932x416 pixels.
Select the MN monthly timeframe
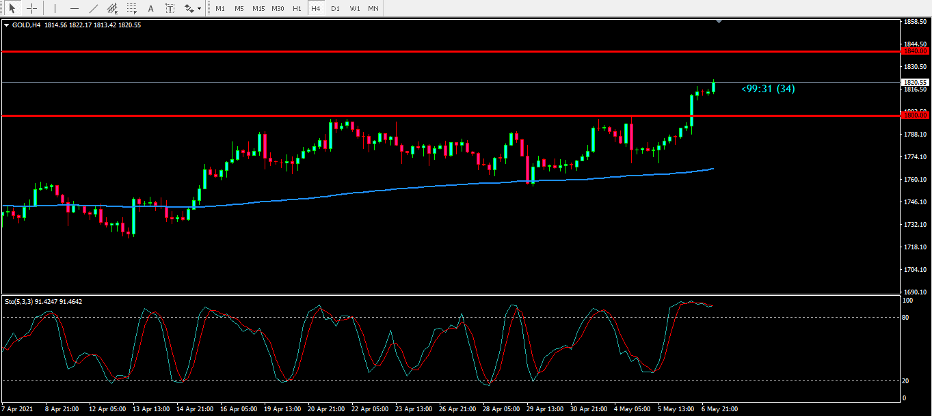click(373, 9)
